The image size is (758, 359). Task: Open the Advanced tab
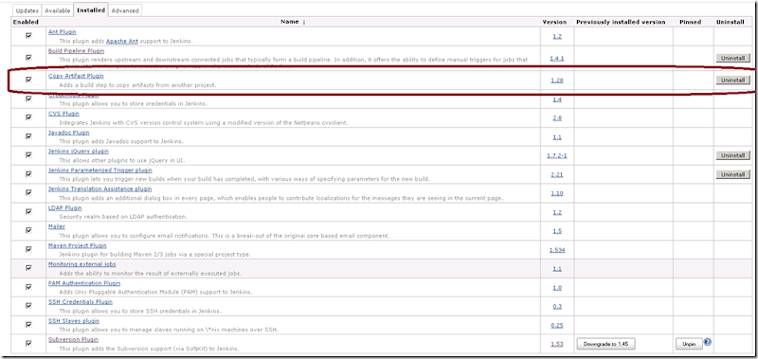125,10
